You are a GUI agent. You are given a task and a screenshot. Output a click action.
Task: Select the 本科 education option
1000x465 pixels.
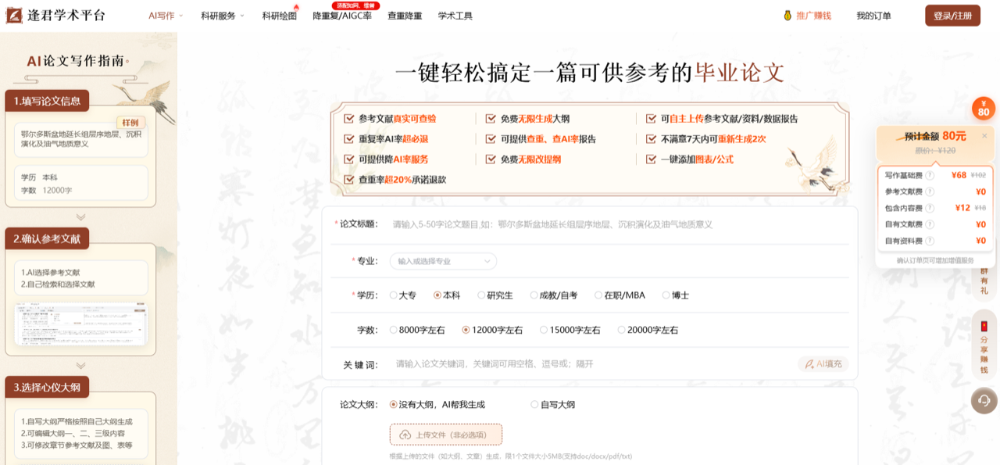point(448,295)
